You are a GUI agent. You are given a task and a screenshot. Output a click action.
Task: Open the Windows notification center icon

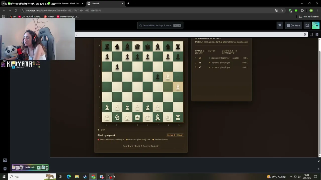pos(315,177)
